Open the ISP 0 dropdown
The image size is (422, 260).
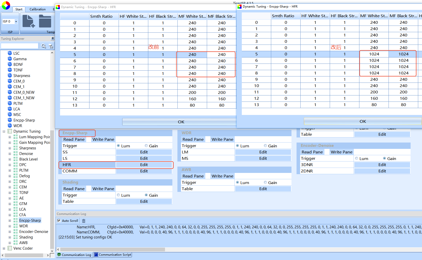point(16,21)
